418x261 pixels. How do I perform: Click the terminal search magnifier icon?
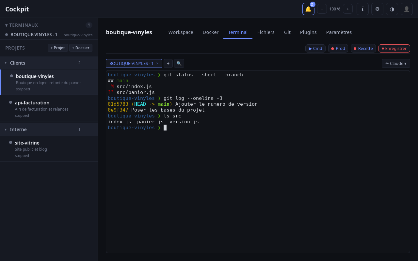179,63
